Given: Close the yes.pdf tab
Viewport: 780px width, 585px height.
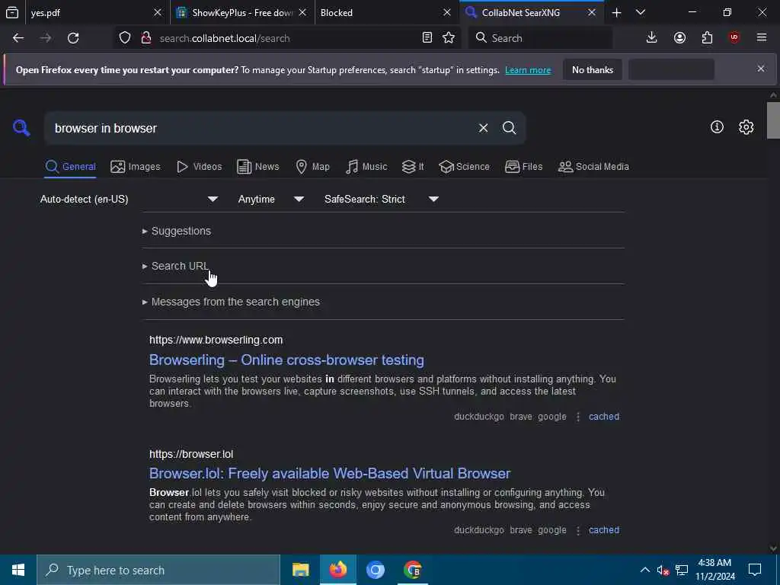Looking at the screenshot, I should click(x=158, y=12).
